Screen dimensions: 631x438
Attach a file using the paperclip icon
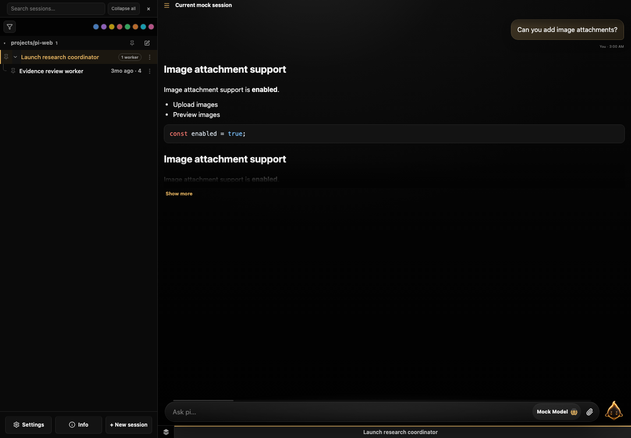point(590,412)
